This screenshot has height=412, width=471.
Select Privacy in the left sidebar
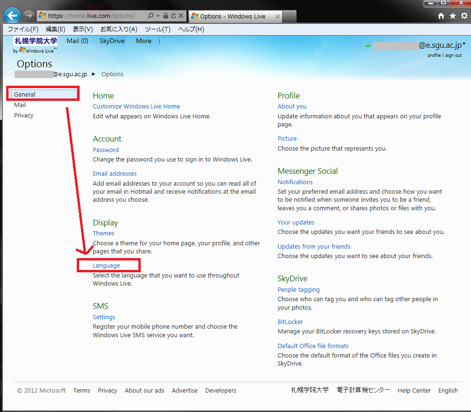(x=24, y=115)
